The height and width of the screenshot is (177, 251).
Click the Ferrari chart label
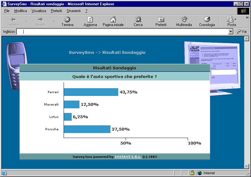click(53, 92)
